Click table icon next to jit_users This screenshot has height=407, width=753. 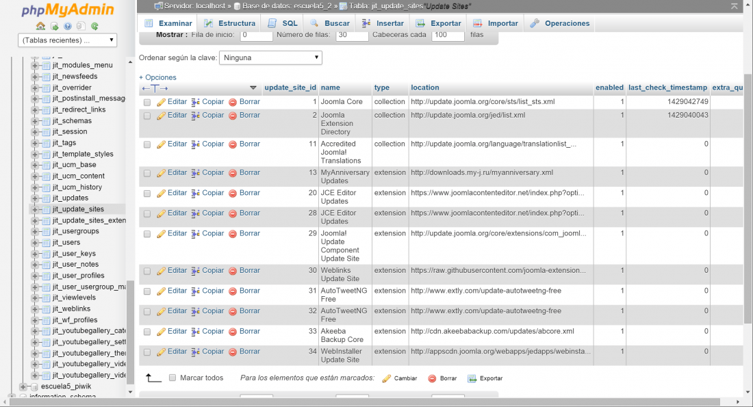(x=46, y=242)
